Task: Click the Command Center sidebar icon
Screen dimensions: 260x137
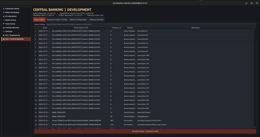Action: [4, 9]
